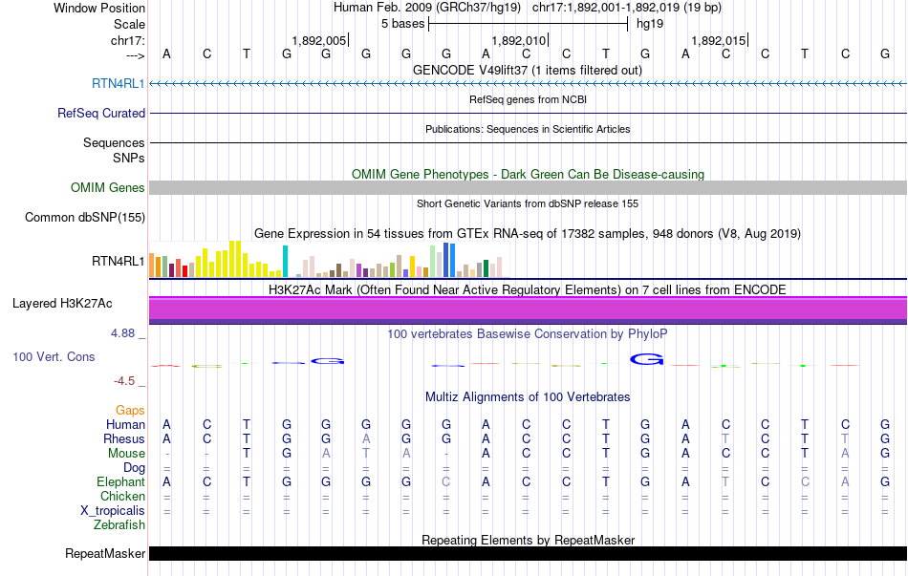Click the Elephant species label in Multiz alignment
The width and height of the screenshot is (908, 576).
(x=120, y=482)
